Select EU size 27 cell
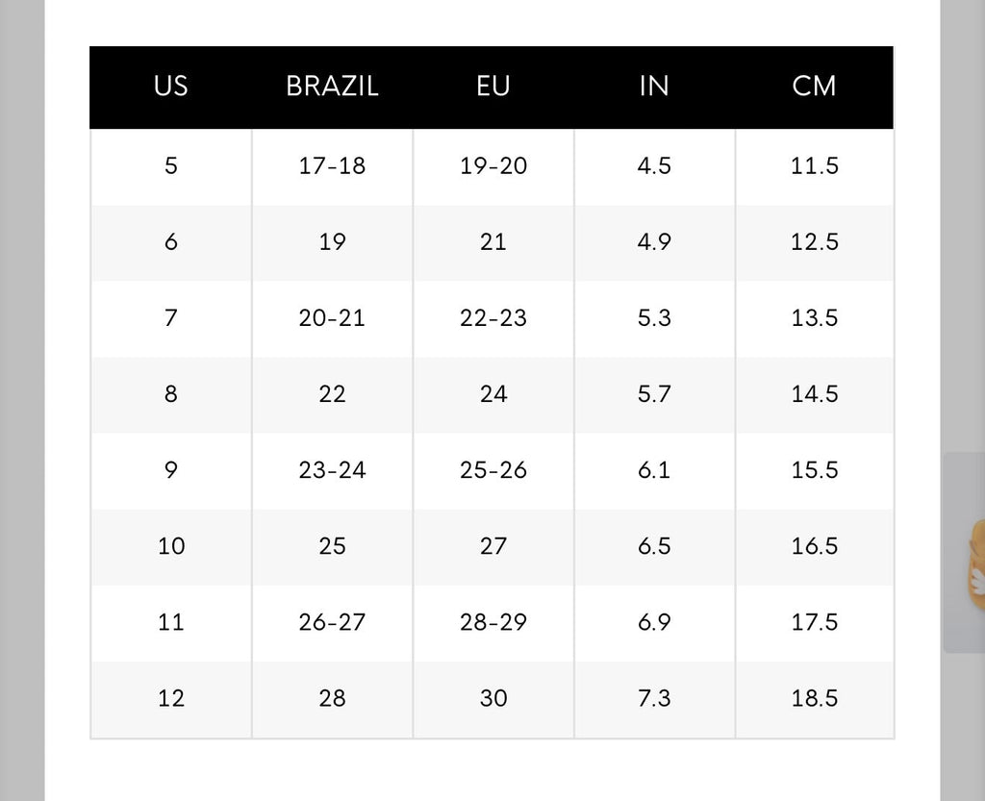Viewport: 985px width, 801px height. [493, 546]
